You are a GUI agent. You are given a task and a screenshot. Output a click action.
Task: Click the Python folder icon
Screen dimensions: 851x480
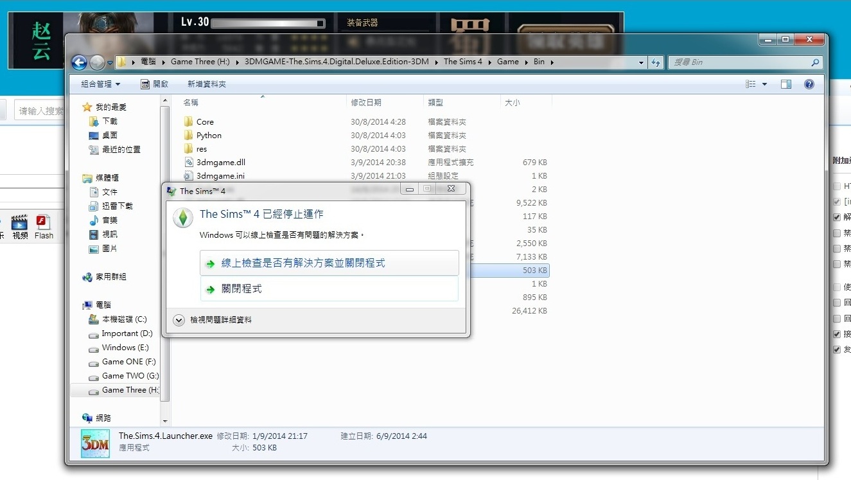click(188, 135)
